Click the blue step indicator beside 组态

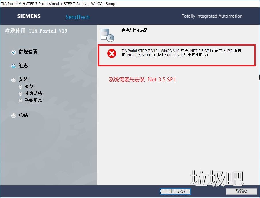click(x=13, y=66)
